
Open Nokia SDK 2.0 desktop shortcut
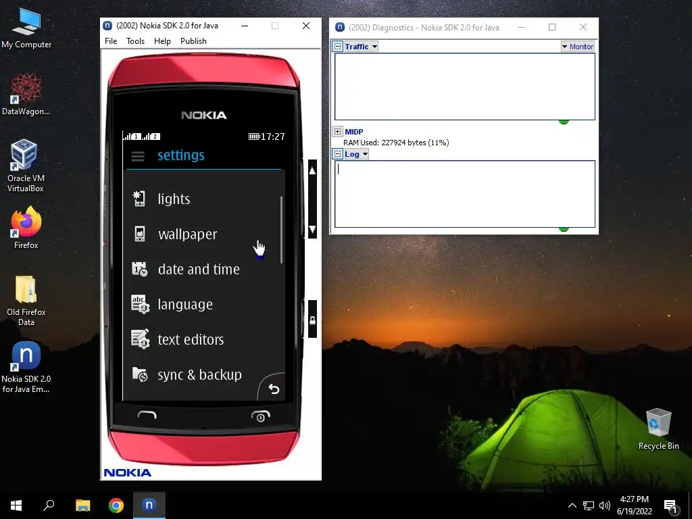point(26,367)
